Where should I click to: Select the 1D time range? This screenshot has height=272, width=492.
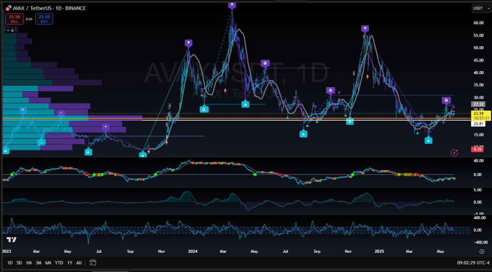pyautogui.click(x=10, y=262)
